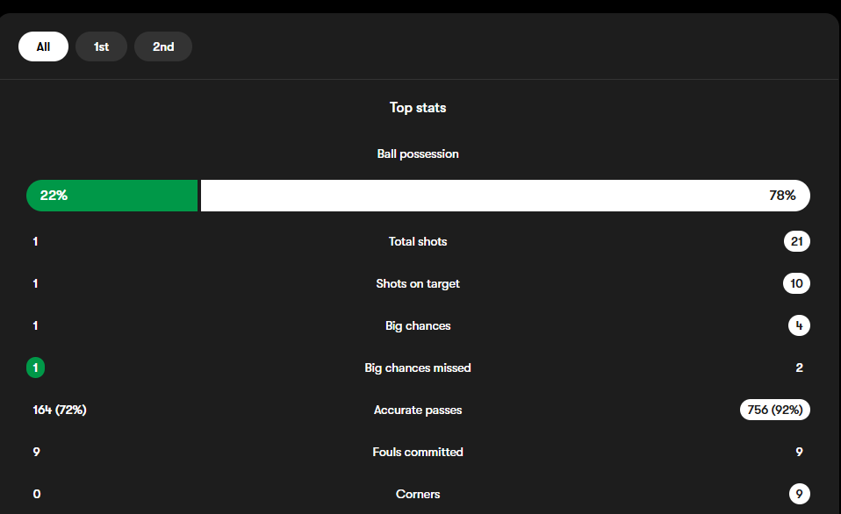Click the 10 shots on target badge
The height and width of the screenshot is (514, 841).
tap(796, 283)
